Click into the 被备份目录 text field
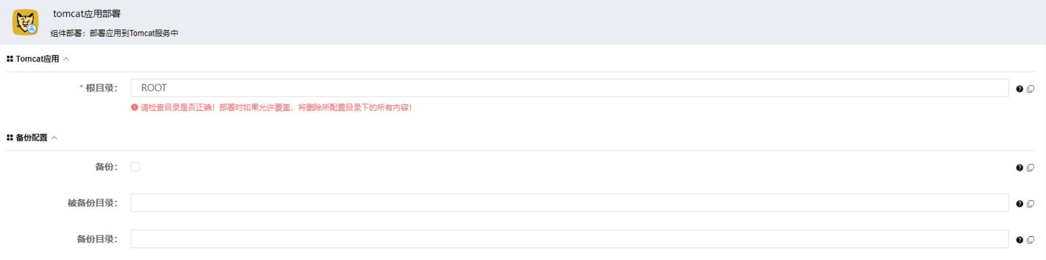Viewport: 1046px width, 260px height. point(569,203)
